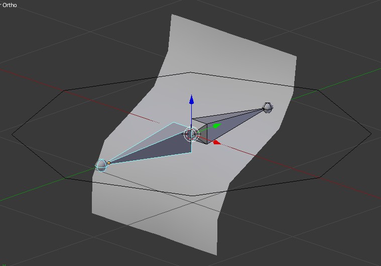The height and width of the screenshot is (266, 381).
Task: Click the blue Z-axis manipulator arrow
Action: (191, 100)
